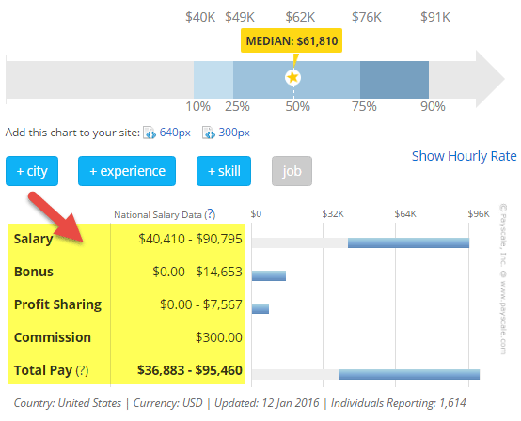Click the greyed-out job button
Image resolution: width=521 pixels, height=421 pixels.
tap(292, 171)
